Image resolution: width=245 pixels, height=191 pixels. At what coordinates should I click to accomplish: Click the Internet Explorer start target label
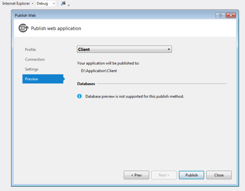[16, 3]
